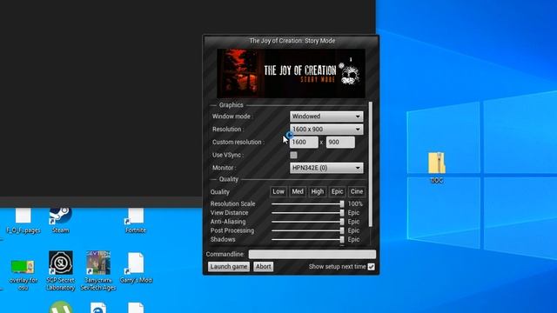
Task: Open the Window mode dropdown
Action: click(326, 117)
